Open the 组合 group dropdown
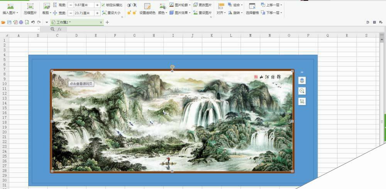 coord(235,5)
